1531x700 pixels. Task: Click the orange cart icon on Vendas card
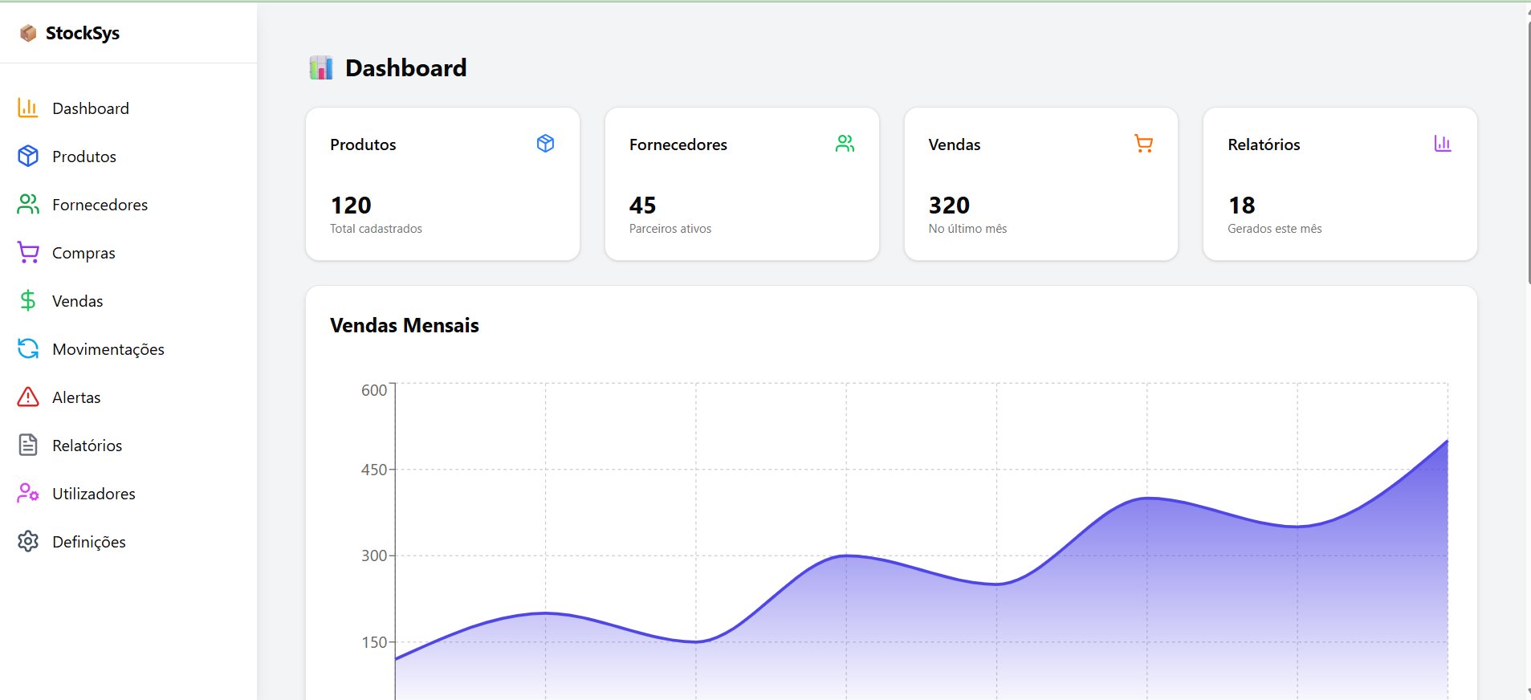click(x=1144, y=144)
